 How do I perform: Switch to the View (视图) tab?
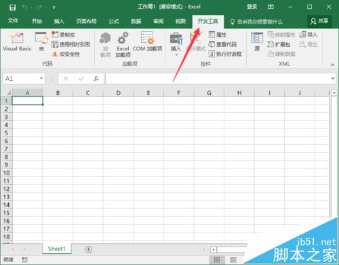180,21
